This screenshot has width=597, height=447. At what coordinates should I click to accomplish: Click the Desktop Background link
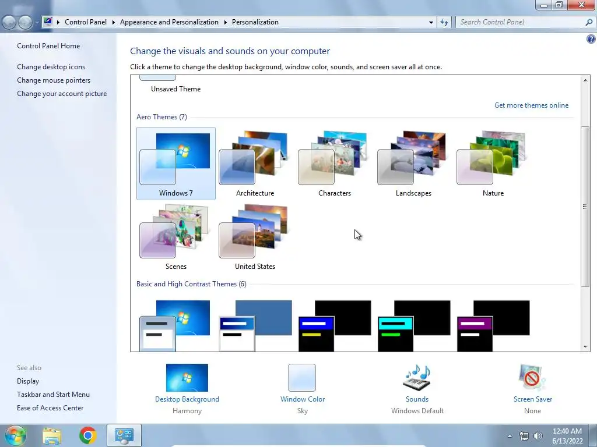click(187, 399)
